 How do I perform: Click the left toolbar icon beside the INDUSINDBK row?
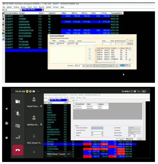pyautogui.click(x=3, y=36)
